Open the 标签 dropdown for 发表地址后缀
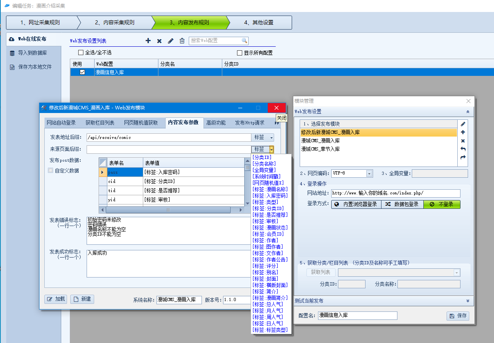494x343 pixels. coord(263,137)
